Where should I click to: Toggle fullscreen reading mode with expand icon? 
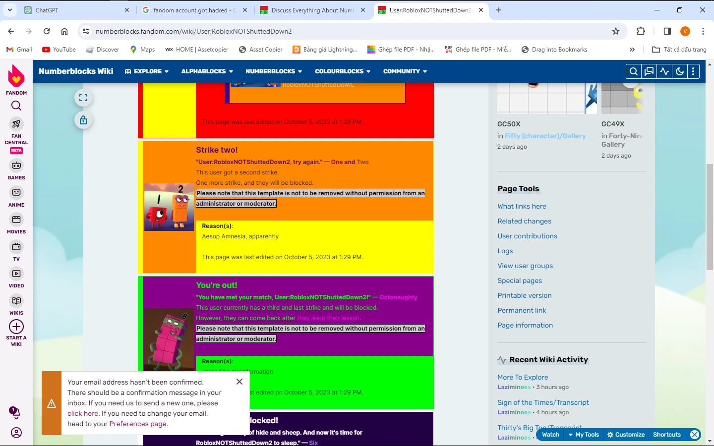83,97
